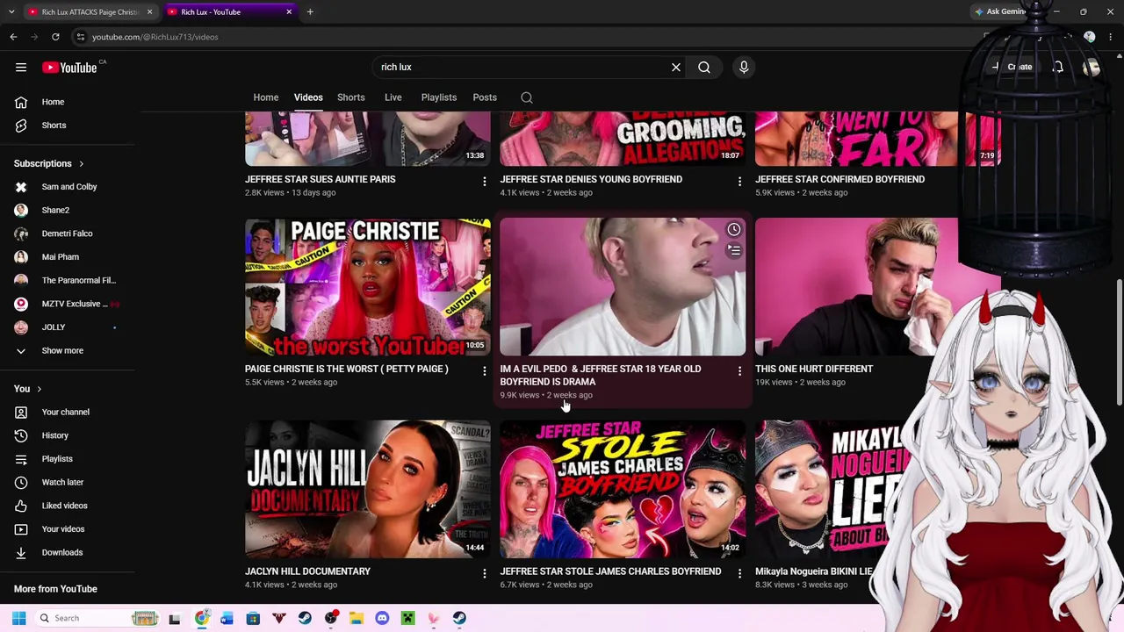
Task: Switch to Live tab
Action: click(x=393, y=97)
